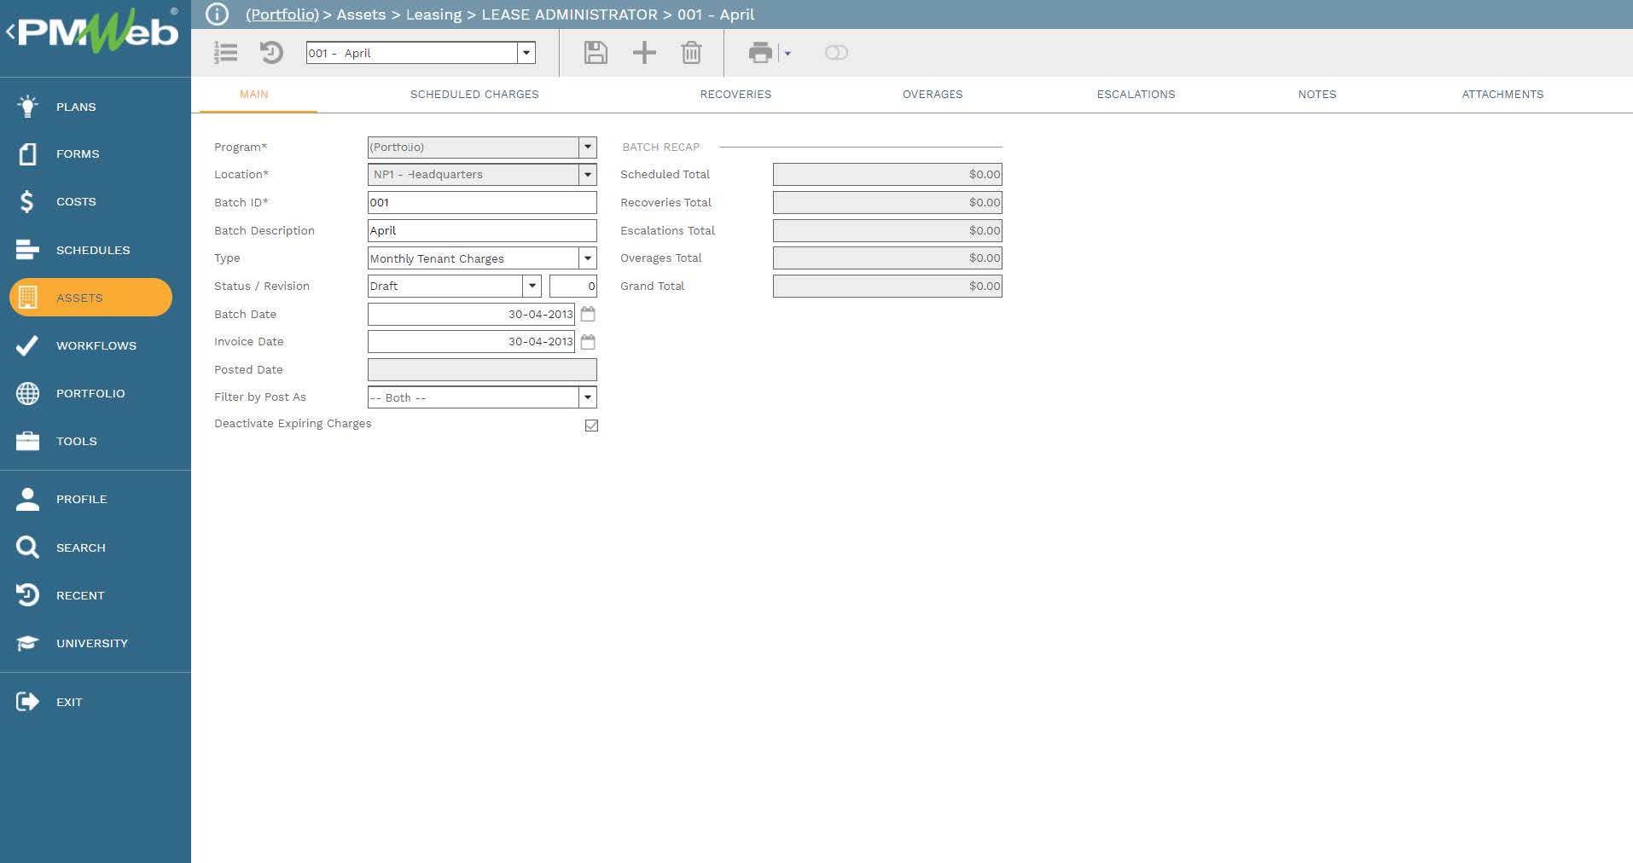This screenshot has width=1633, height=863.
Task: Click the Overages Total value field
Action: 887,258
